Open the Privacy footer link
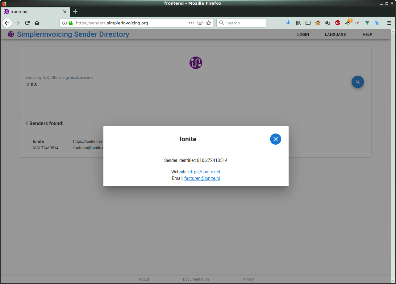 tap(248, 279)
